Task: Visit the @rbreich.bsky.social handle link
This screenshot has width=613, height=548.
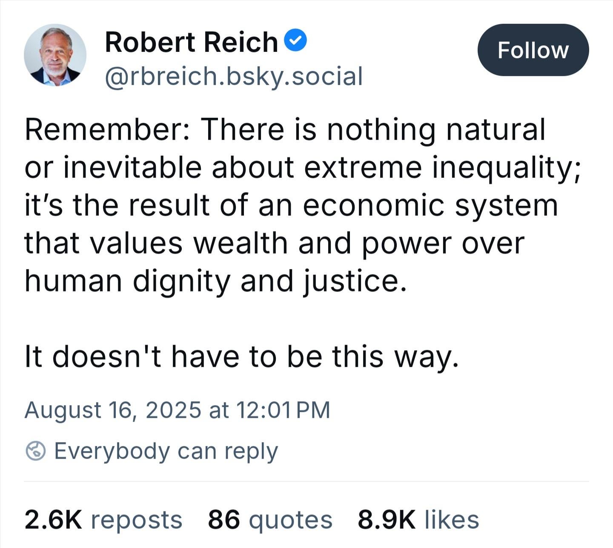Action: point(234,76)
